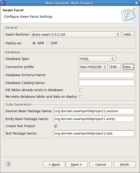
Task: Proceed with the Next > button
Action: pyautogui.click(x=77, y=164)
